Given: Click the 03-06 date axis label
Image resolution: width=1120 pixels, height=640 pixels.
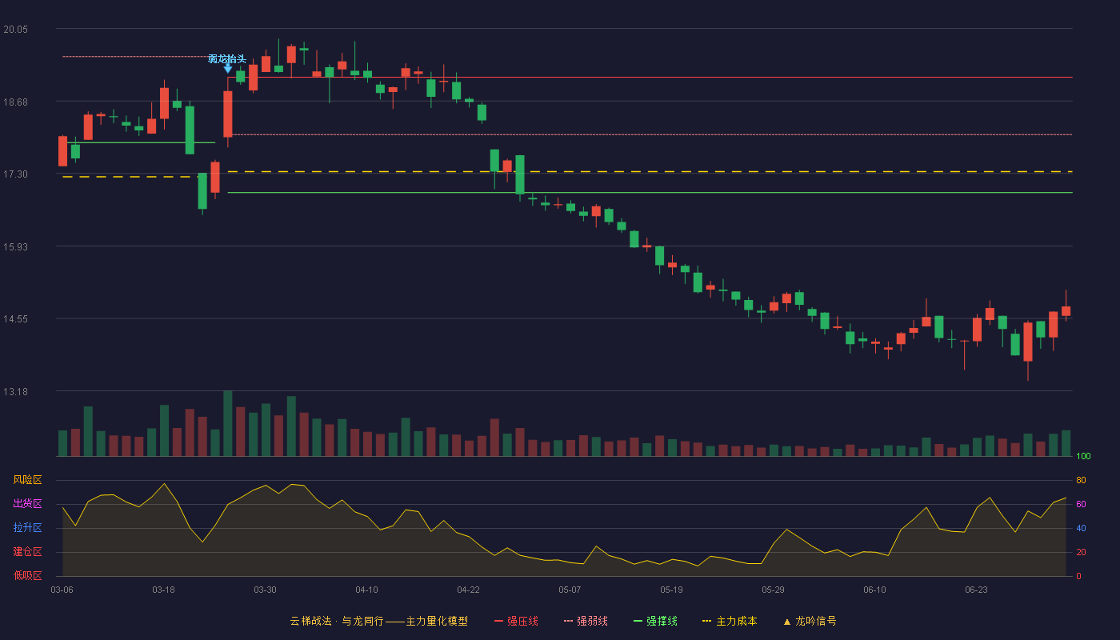Looking at the screenshot, I should tap(62, 590).
